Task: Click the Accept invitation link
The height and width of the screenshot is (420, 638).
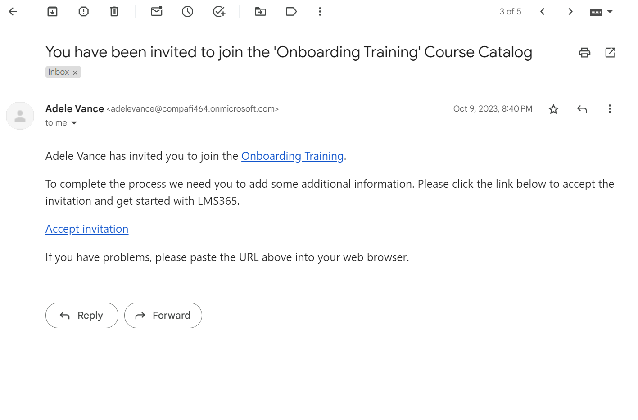Action: 87,229
